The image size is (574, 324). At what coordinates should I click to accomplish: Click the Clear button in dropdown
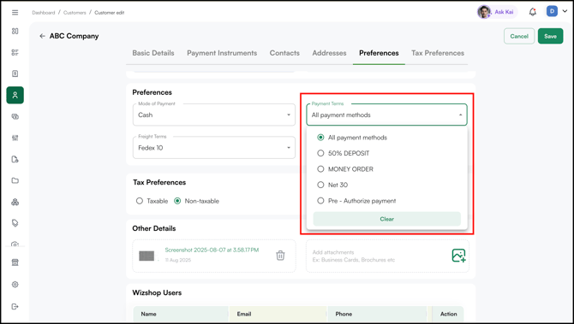coord(386,219)
